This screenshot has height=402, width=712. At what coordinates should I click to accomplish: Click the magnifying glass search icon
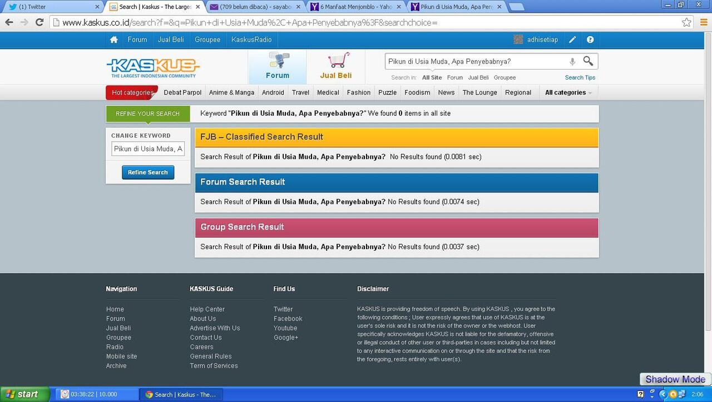588,61
